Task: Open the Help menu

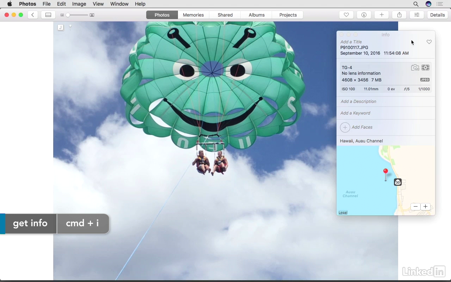Action: (x=140, y=4)
